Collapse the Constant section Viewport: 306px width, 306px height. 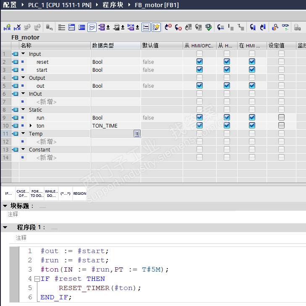[x=23, y=149]
